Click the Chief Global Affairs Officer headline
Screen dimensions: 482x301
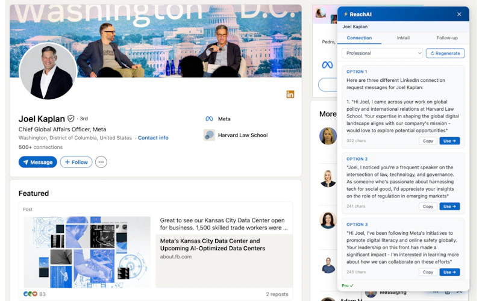coord(62,129)
